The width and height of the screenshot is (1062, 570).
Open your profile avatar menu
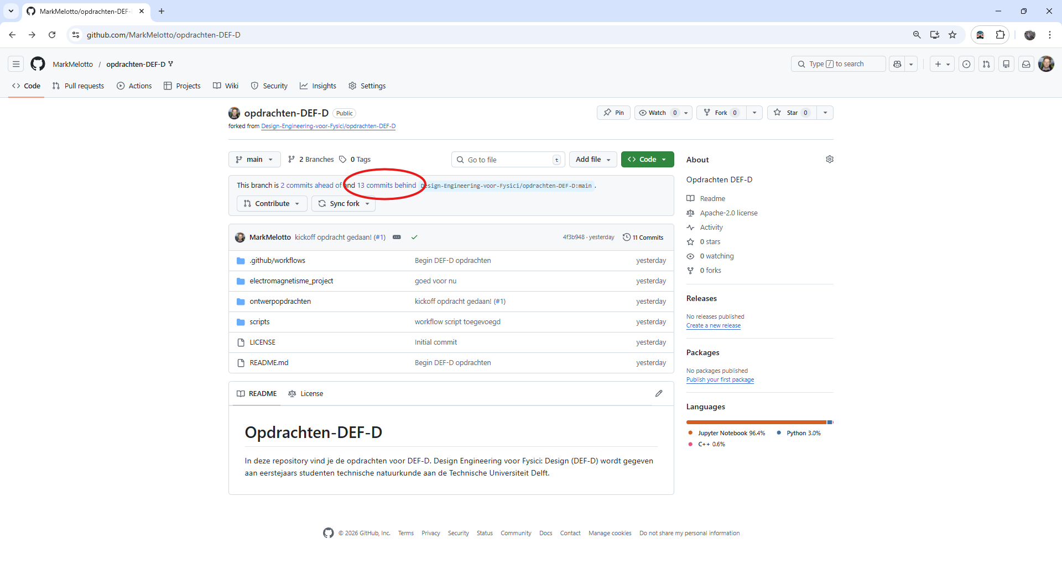pos(1047,64)
